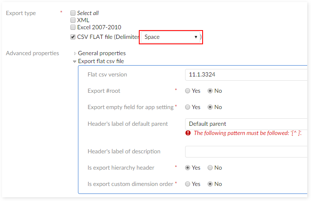Check the Select all checkbox
The height and width of the screenshot is (201, 311).
pyautogui.click(x=73, y=13)
